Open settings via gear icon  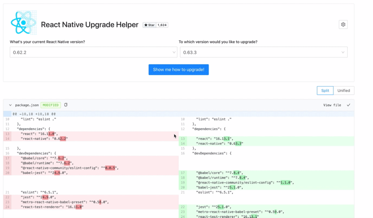coord(343,25)
